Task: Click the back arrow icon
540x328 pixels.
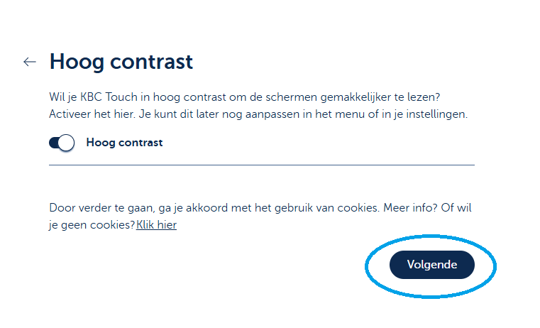Action: pos(29,62)
